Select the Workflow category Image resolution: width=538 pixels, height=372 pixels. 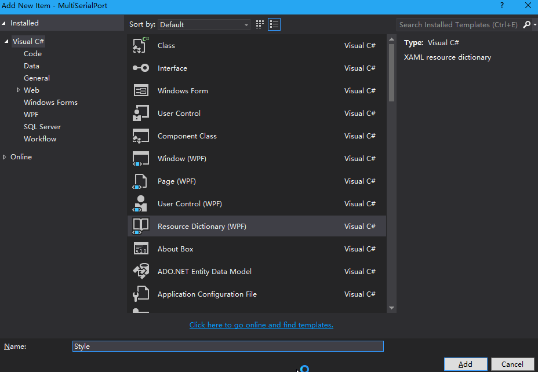40,139
